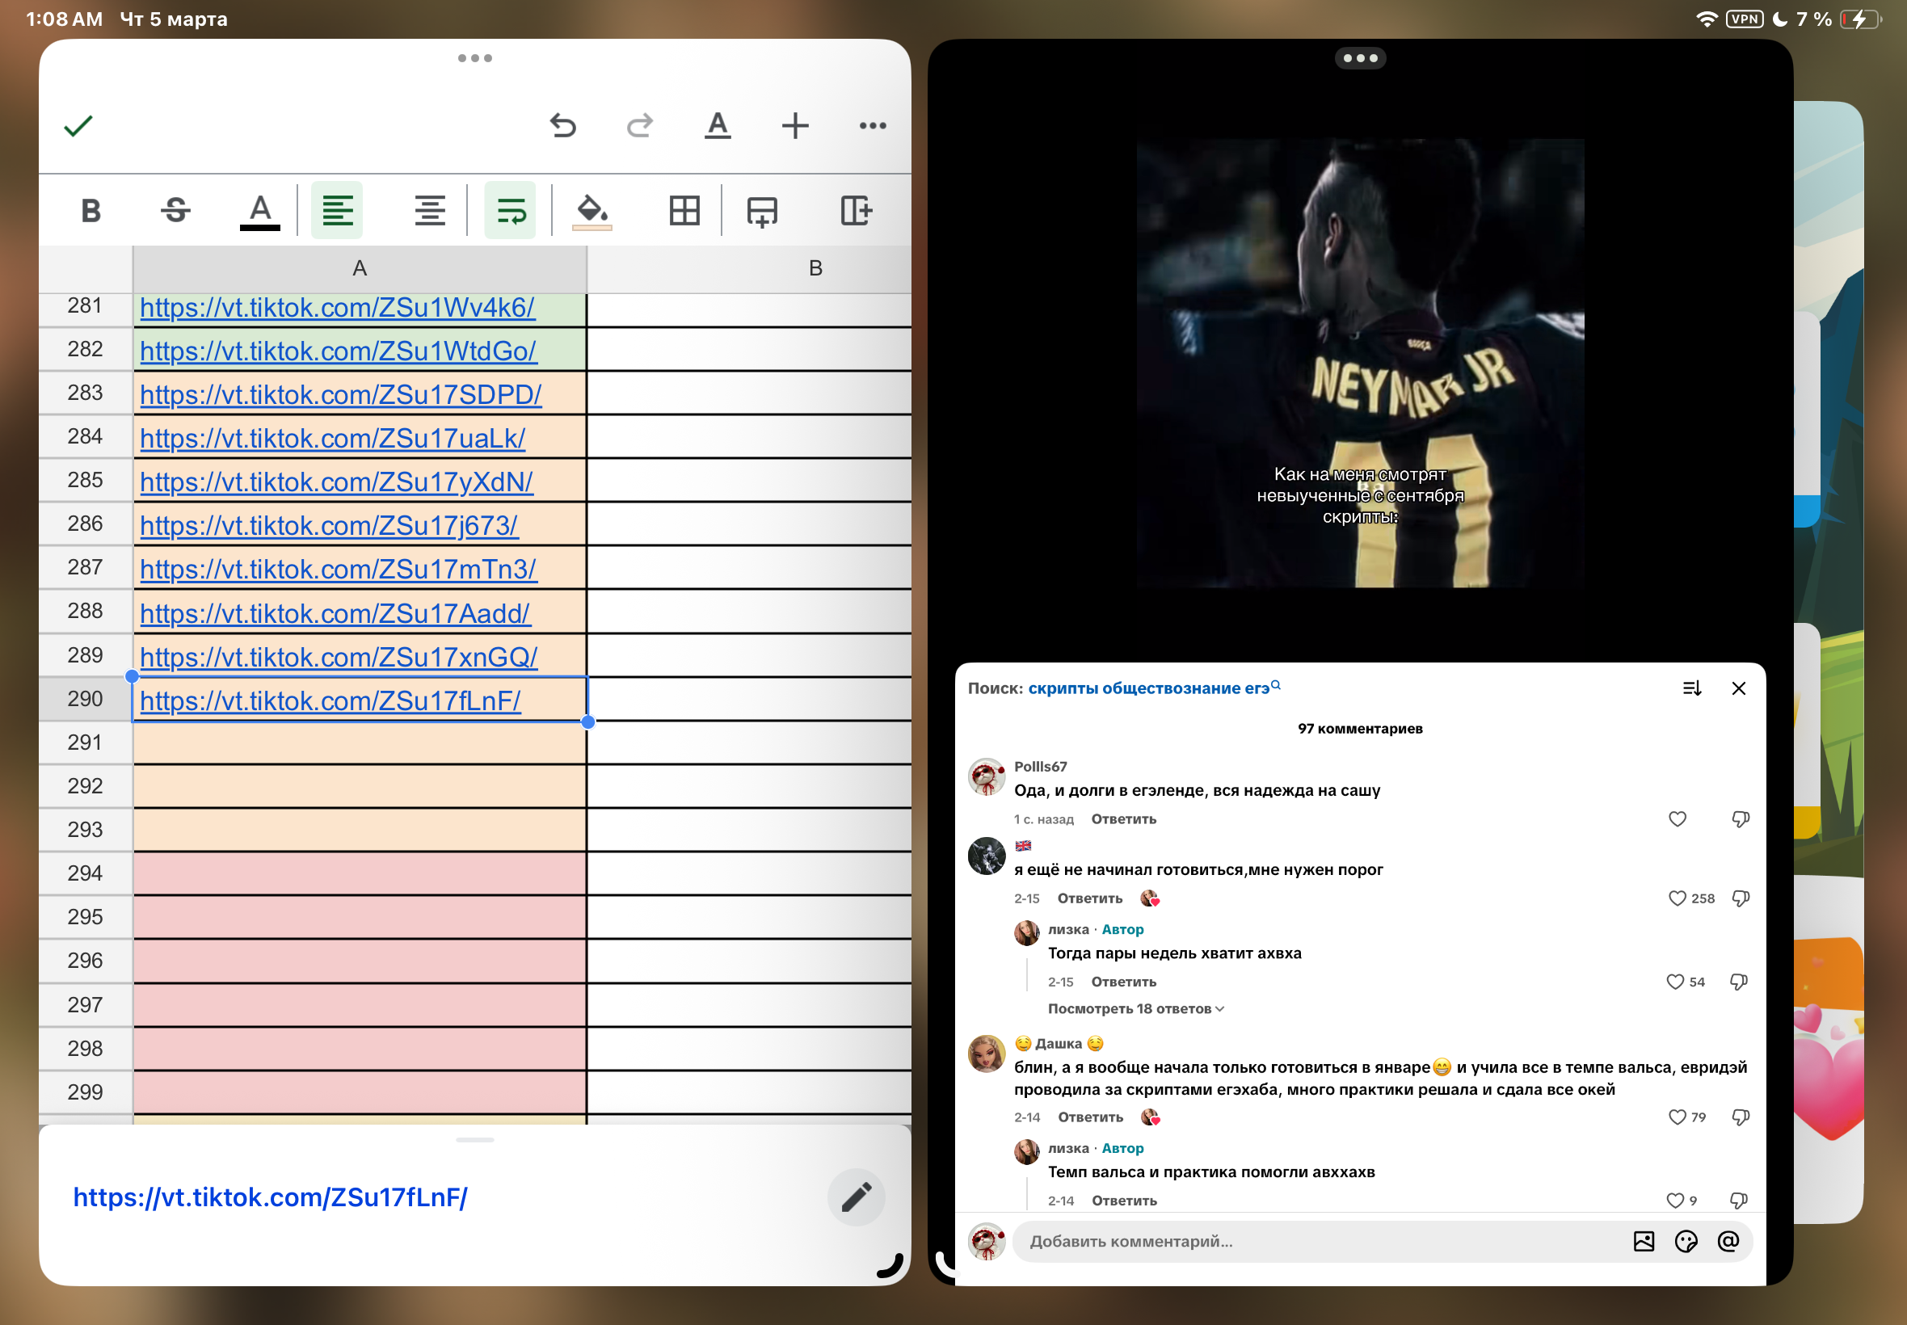Screen dimensions: 1907x1325
Task: Tap the Do Not Disturb moon icon
Action: click(x=1780, y=19)
